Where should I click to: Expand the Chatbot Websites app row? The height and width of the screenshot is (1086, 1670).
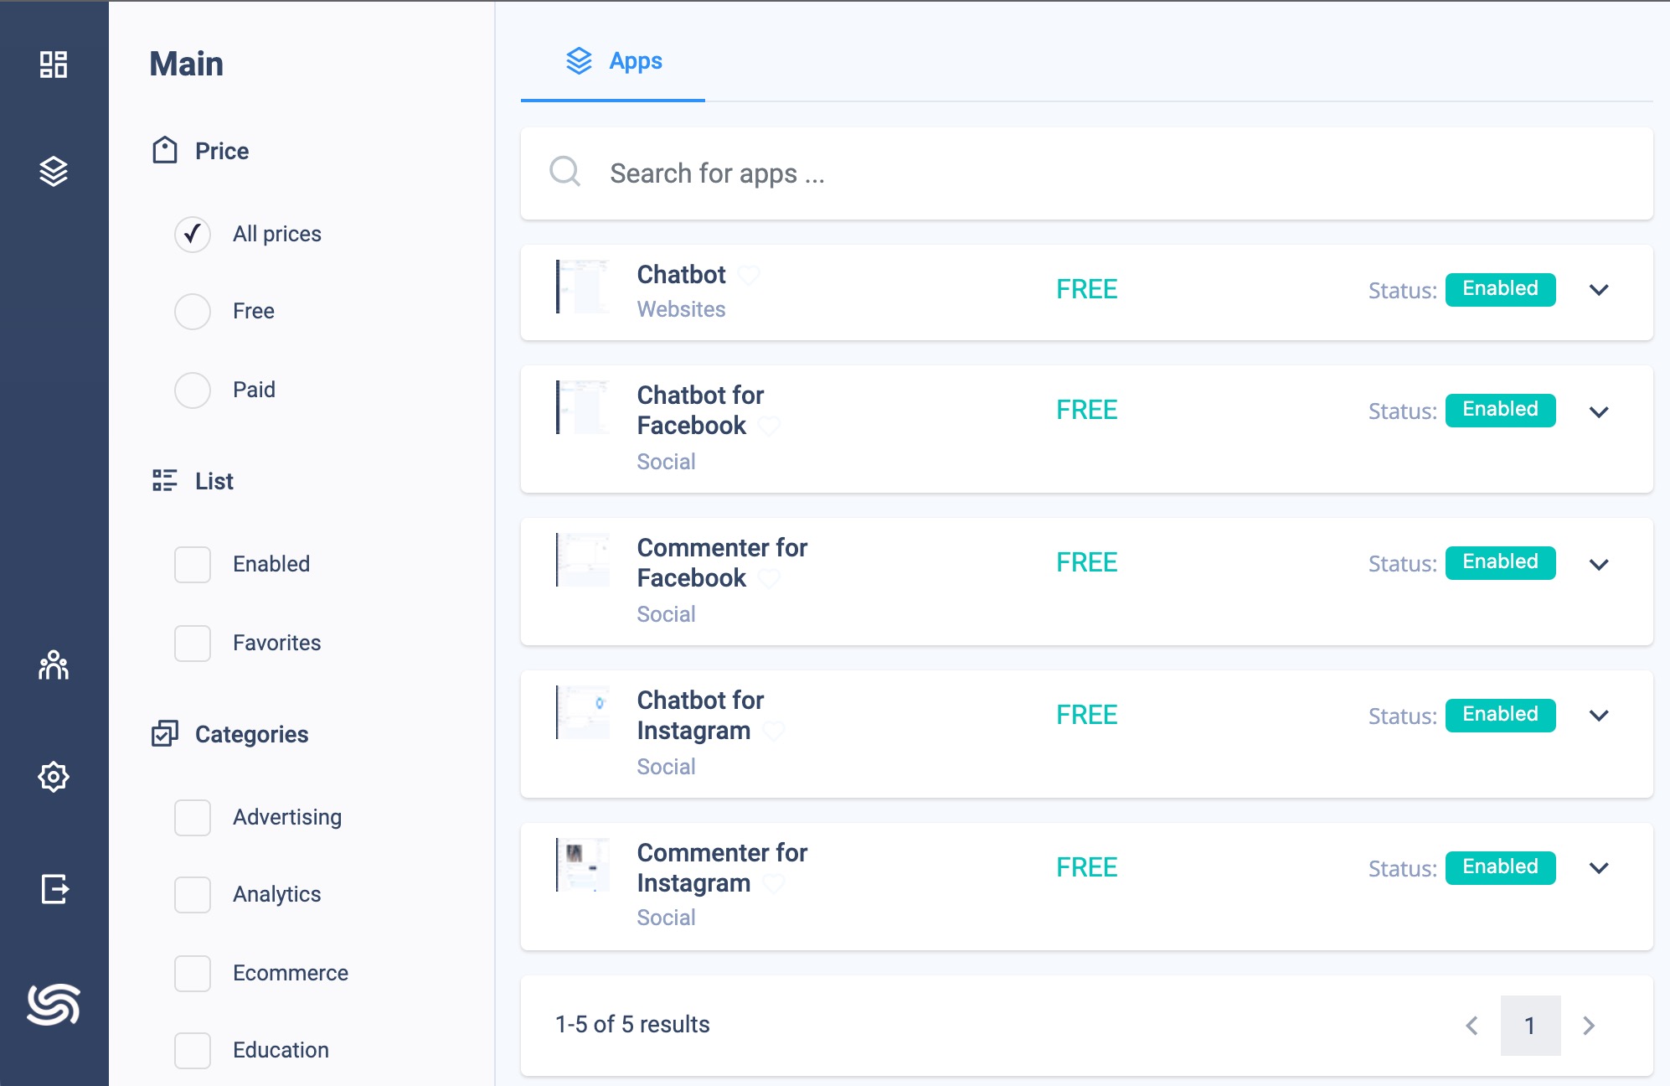tap(1599, 290)
